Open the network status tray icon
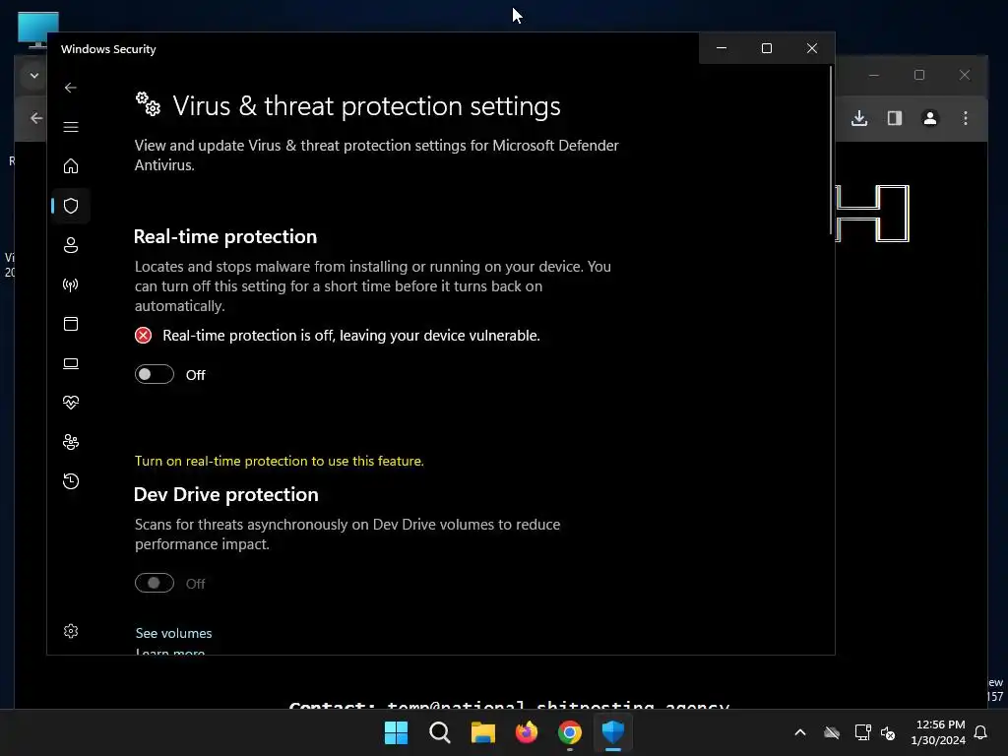The width and height of the screenshot is (1008, 756). [862, 732]
